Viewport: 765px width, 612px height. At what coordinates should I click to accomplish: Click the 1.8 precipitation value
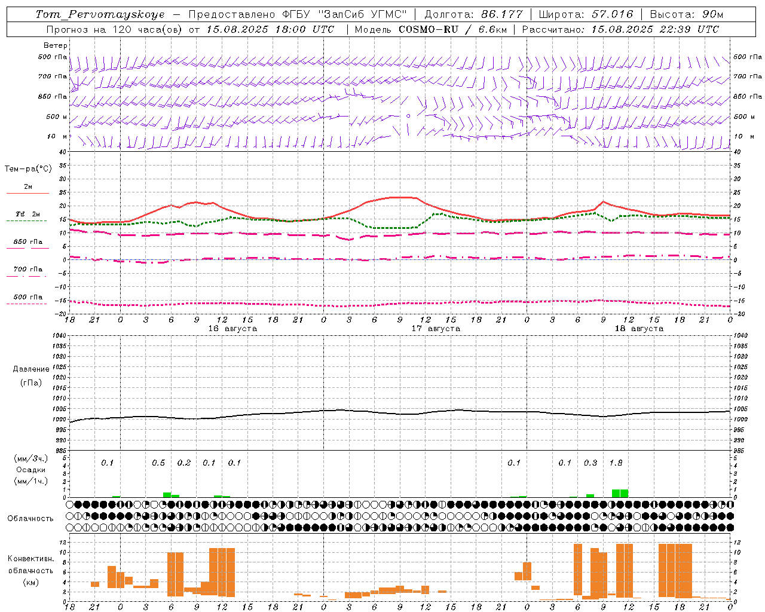616,463
